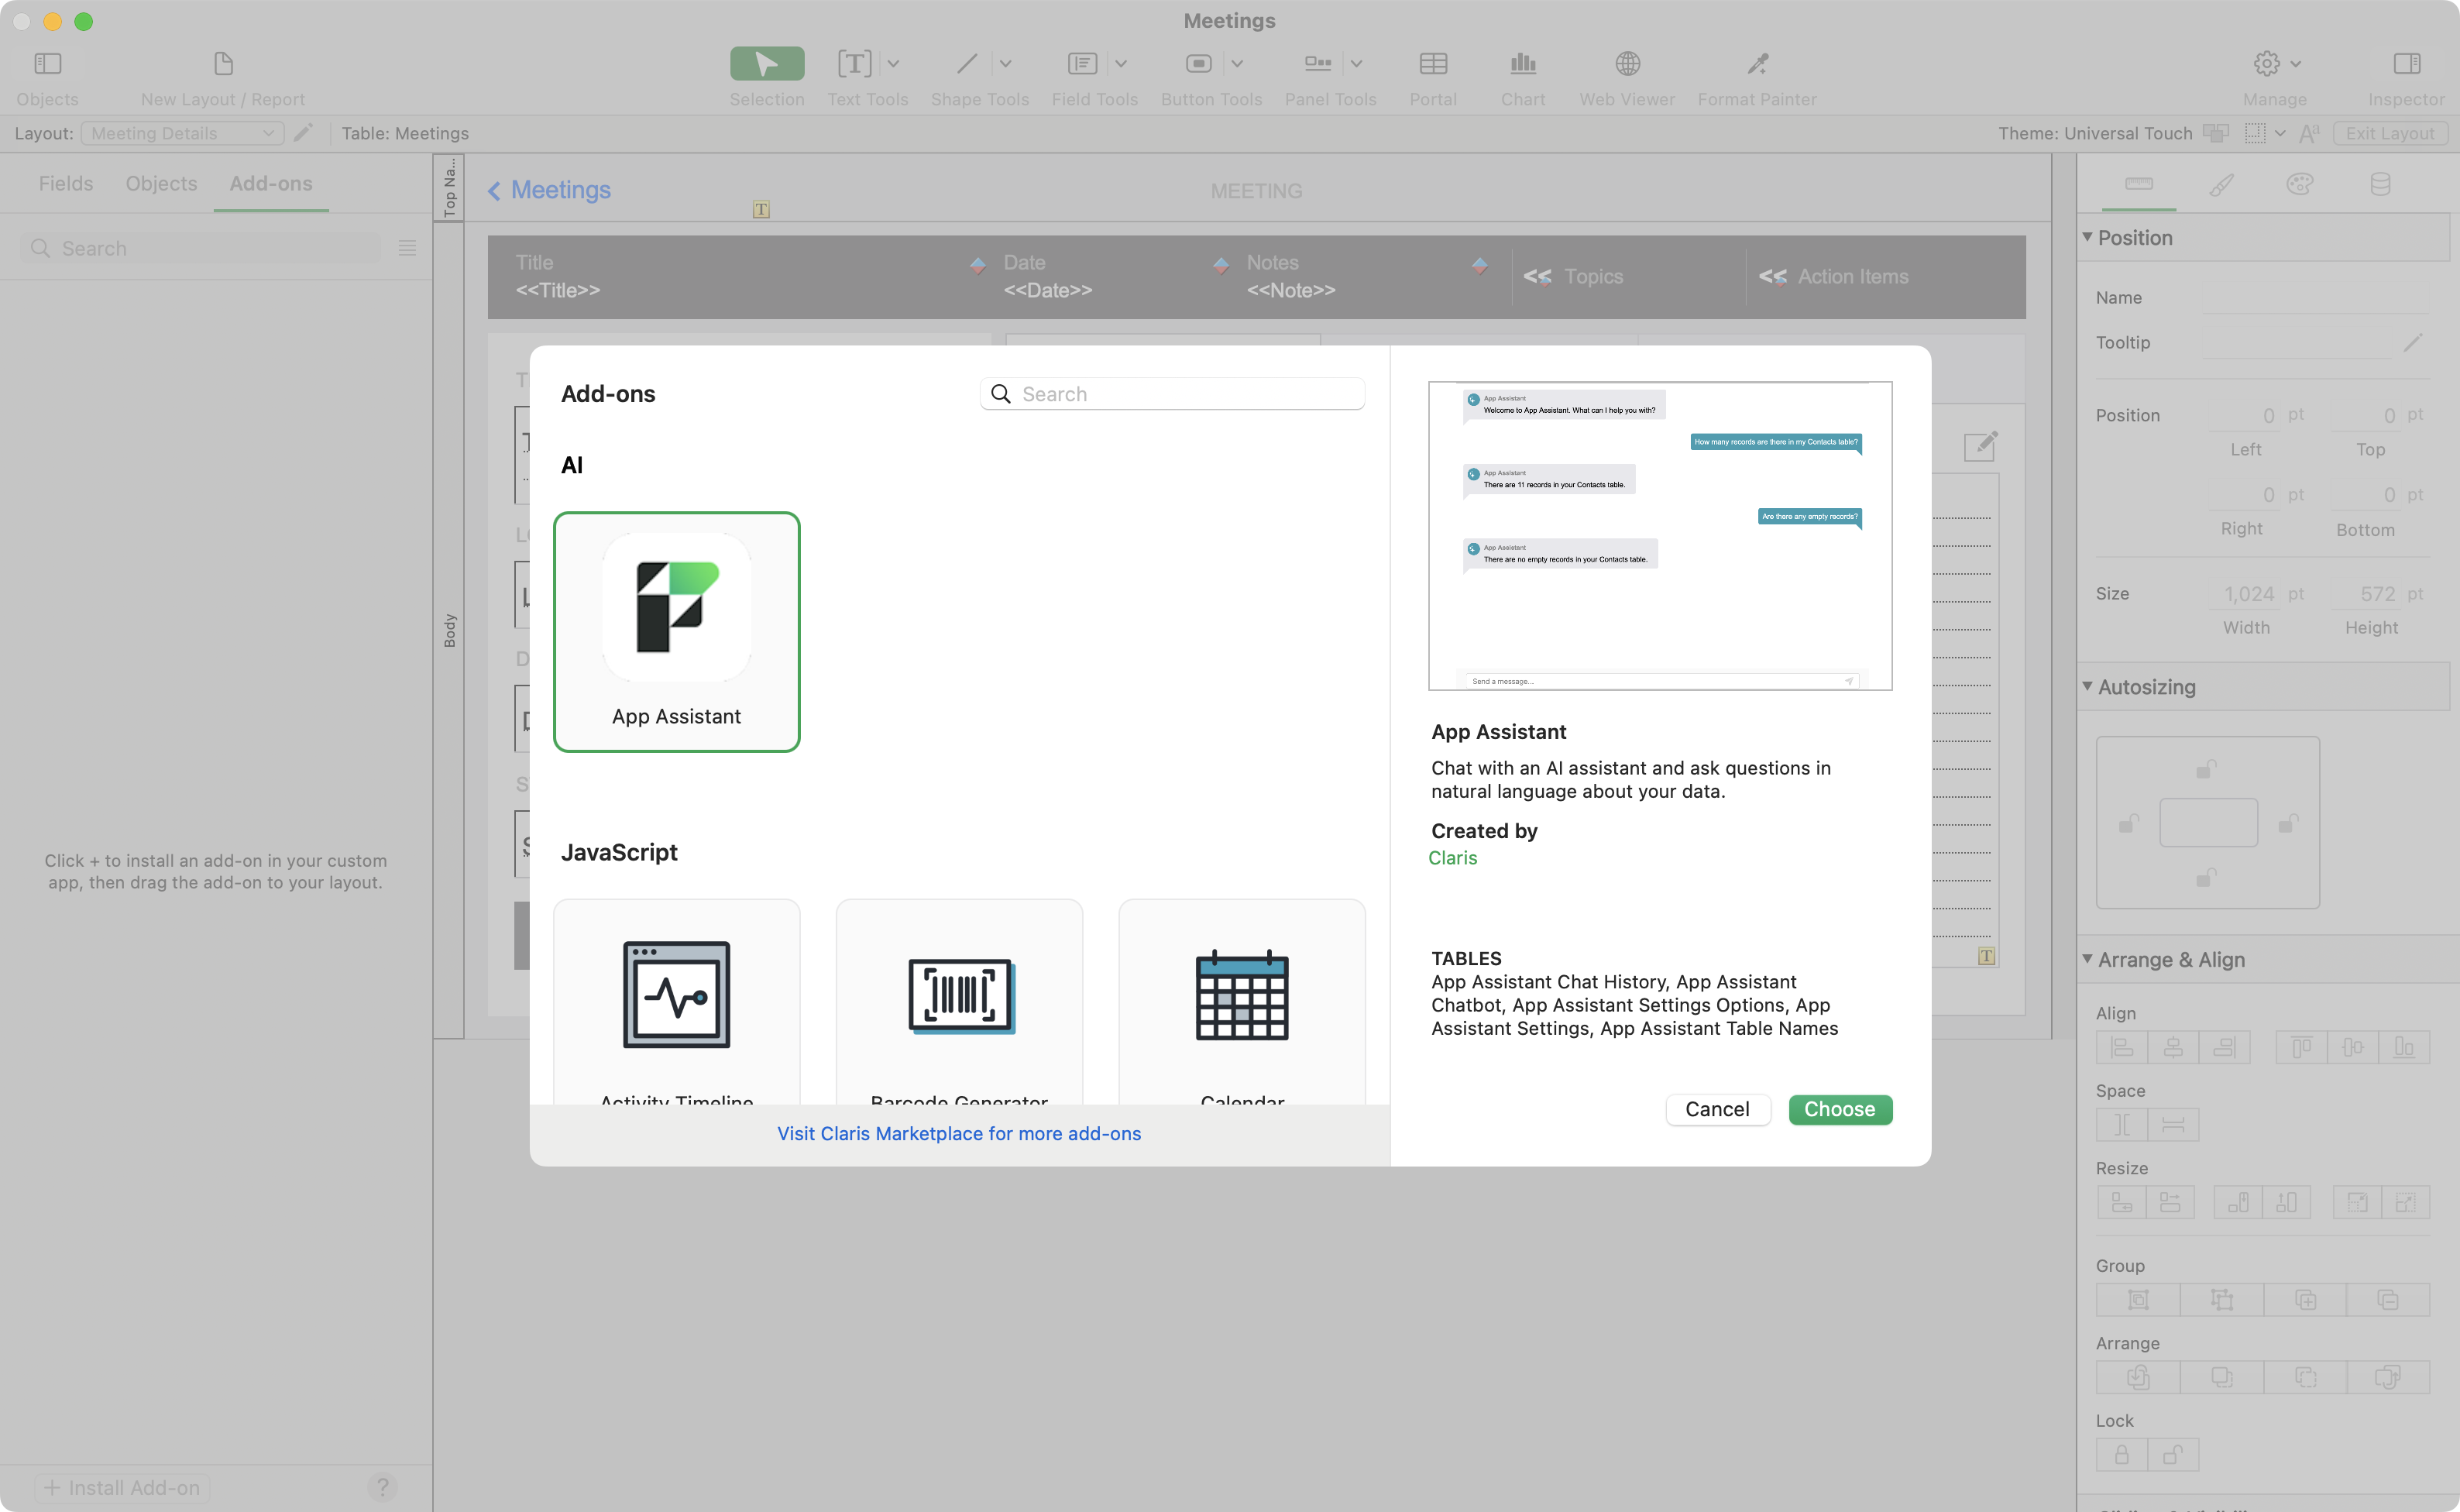This screenshot has width=2460, height=1512.
Task: Click the Add-ons dialog search field
Action: (1172, 394)
